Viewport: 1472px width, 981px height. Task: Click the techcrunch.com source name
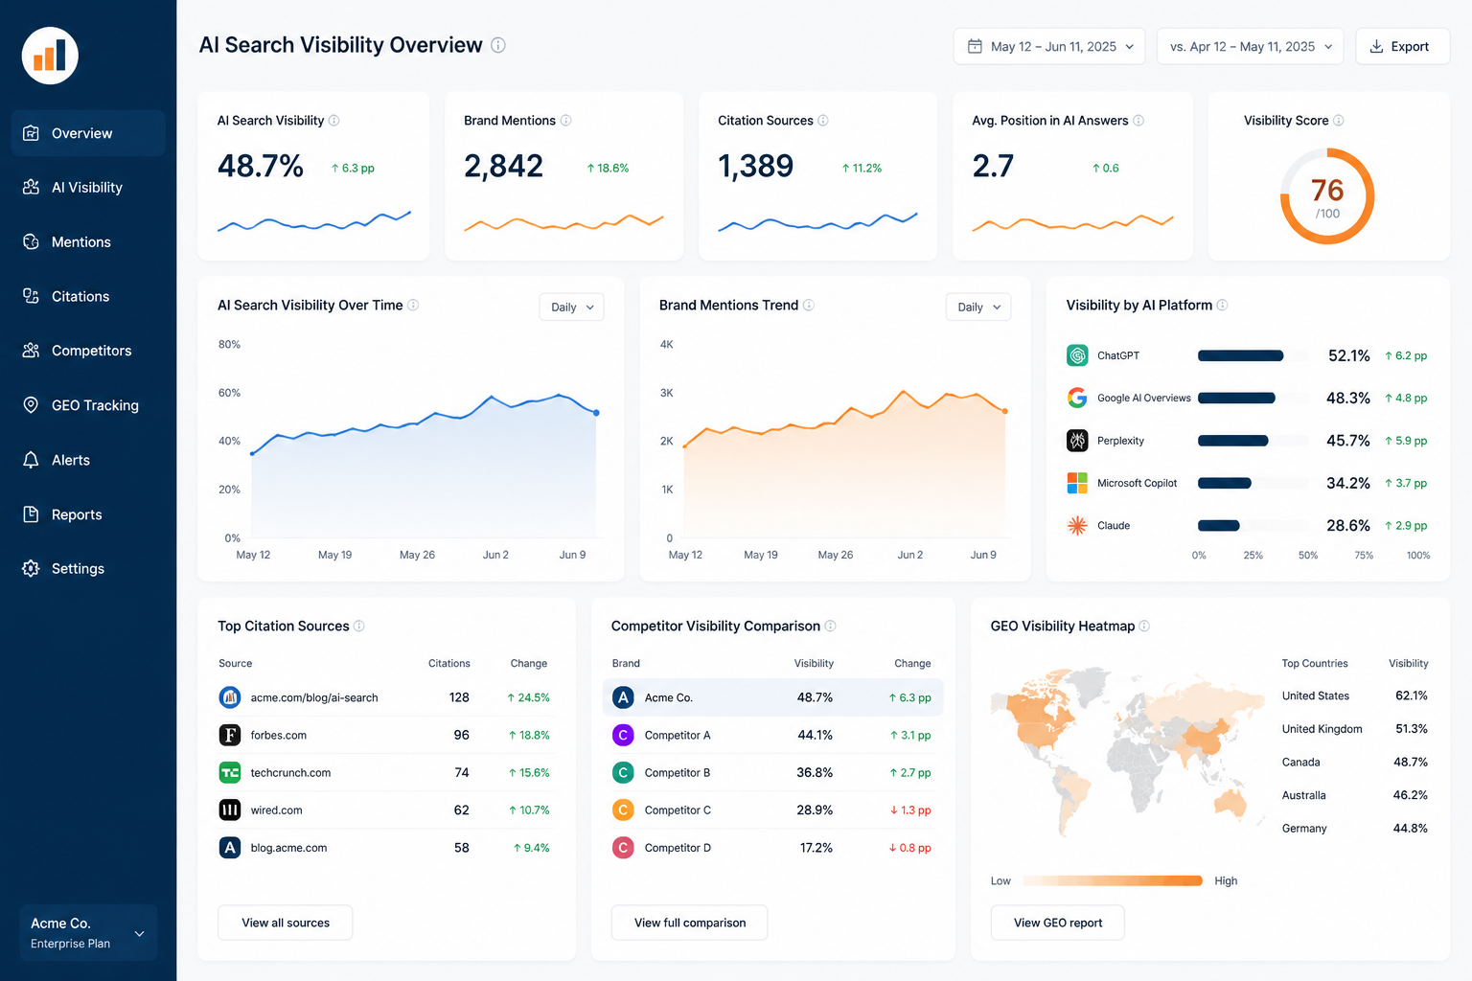click(x=290, y=773)
